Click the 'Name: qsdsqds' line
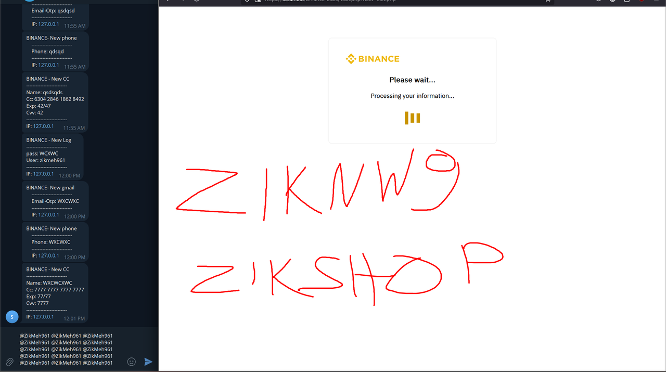This screenshot has width=666, height=372. click(44, 92)
